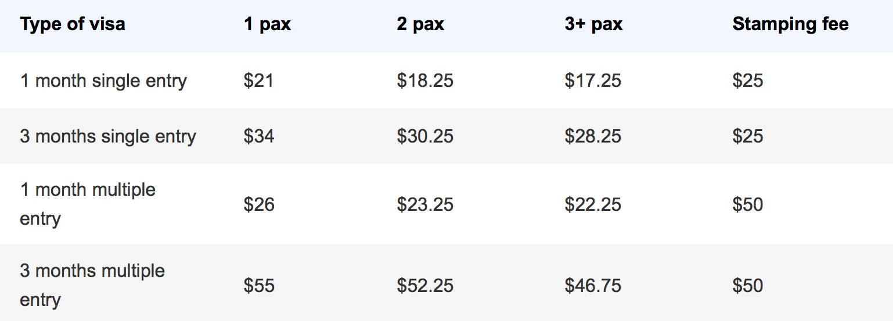Click the $26 price cell
893x321 pixels.
tap(259, 205)
